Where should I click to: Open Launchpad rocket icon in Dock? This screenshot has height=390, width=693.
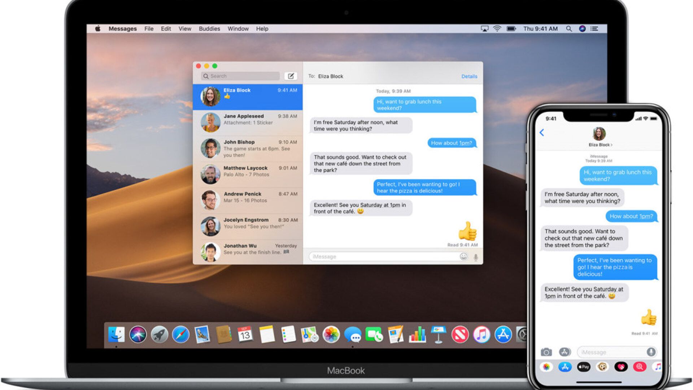coord(159,335)
